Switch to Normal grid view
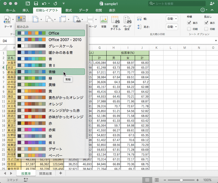The image size is (218, 183). (147, 180)
